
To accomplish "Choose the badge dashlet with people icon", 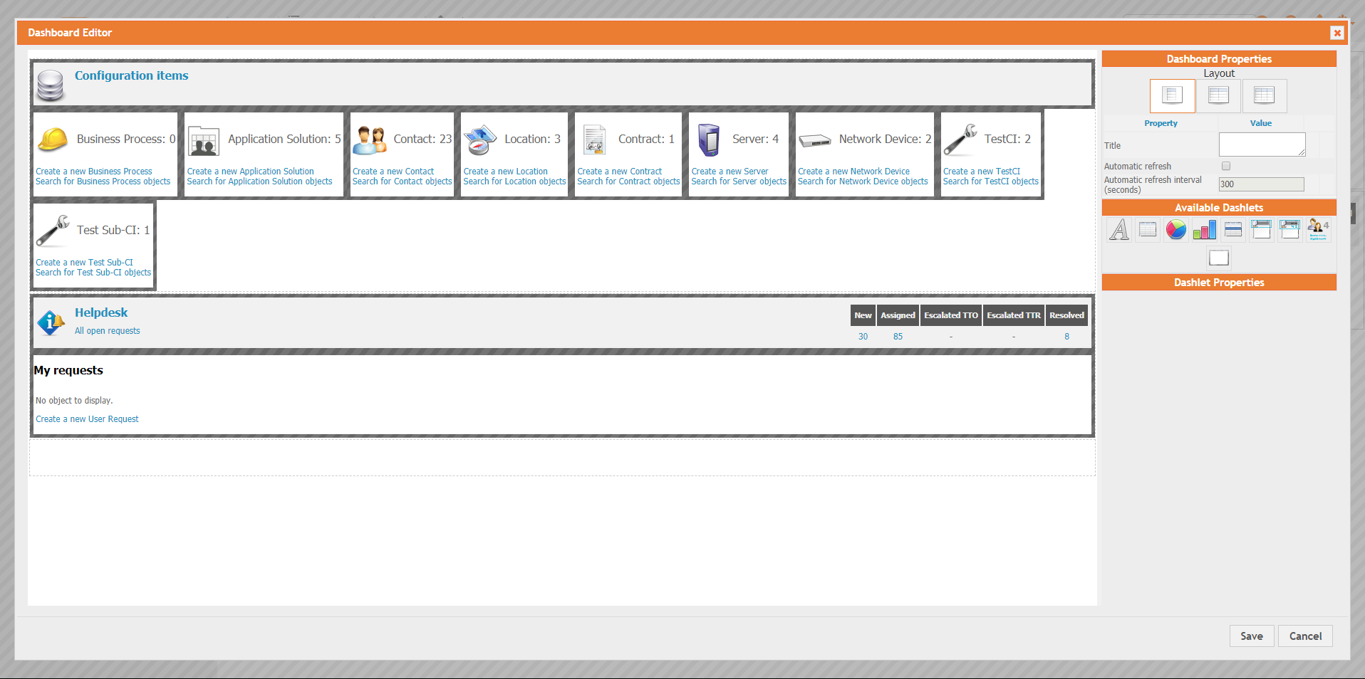I will coord(1318,230).
